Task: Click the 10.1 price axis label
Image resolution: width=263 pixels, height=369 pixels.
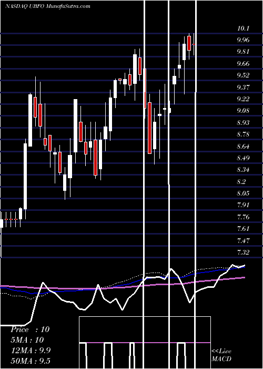Action: tap(243, 28)
